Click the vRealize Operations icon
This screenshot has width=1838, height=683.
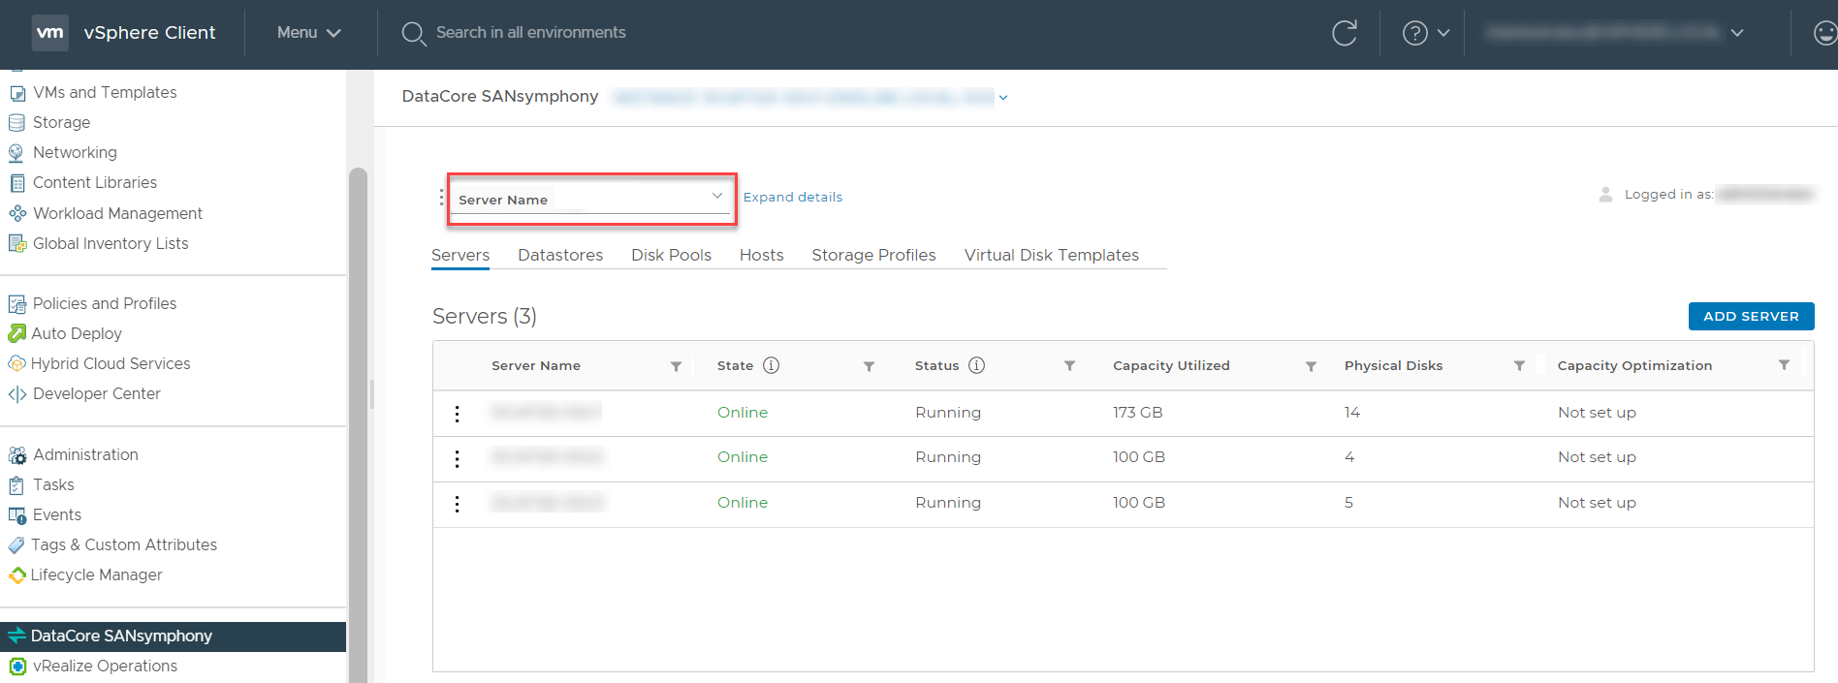17,667
